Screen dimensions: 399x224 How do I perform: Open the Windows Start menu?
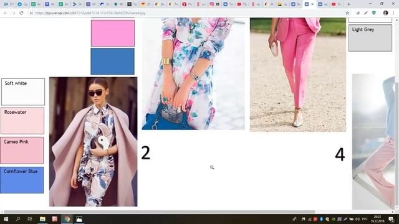tap(6, 219)
